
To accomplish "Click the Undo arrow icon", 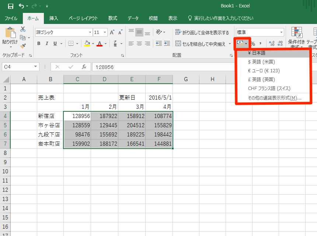I will [x=21, y=6].
